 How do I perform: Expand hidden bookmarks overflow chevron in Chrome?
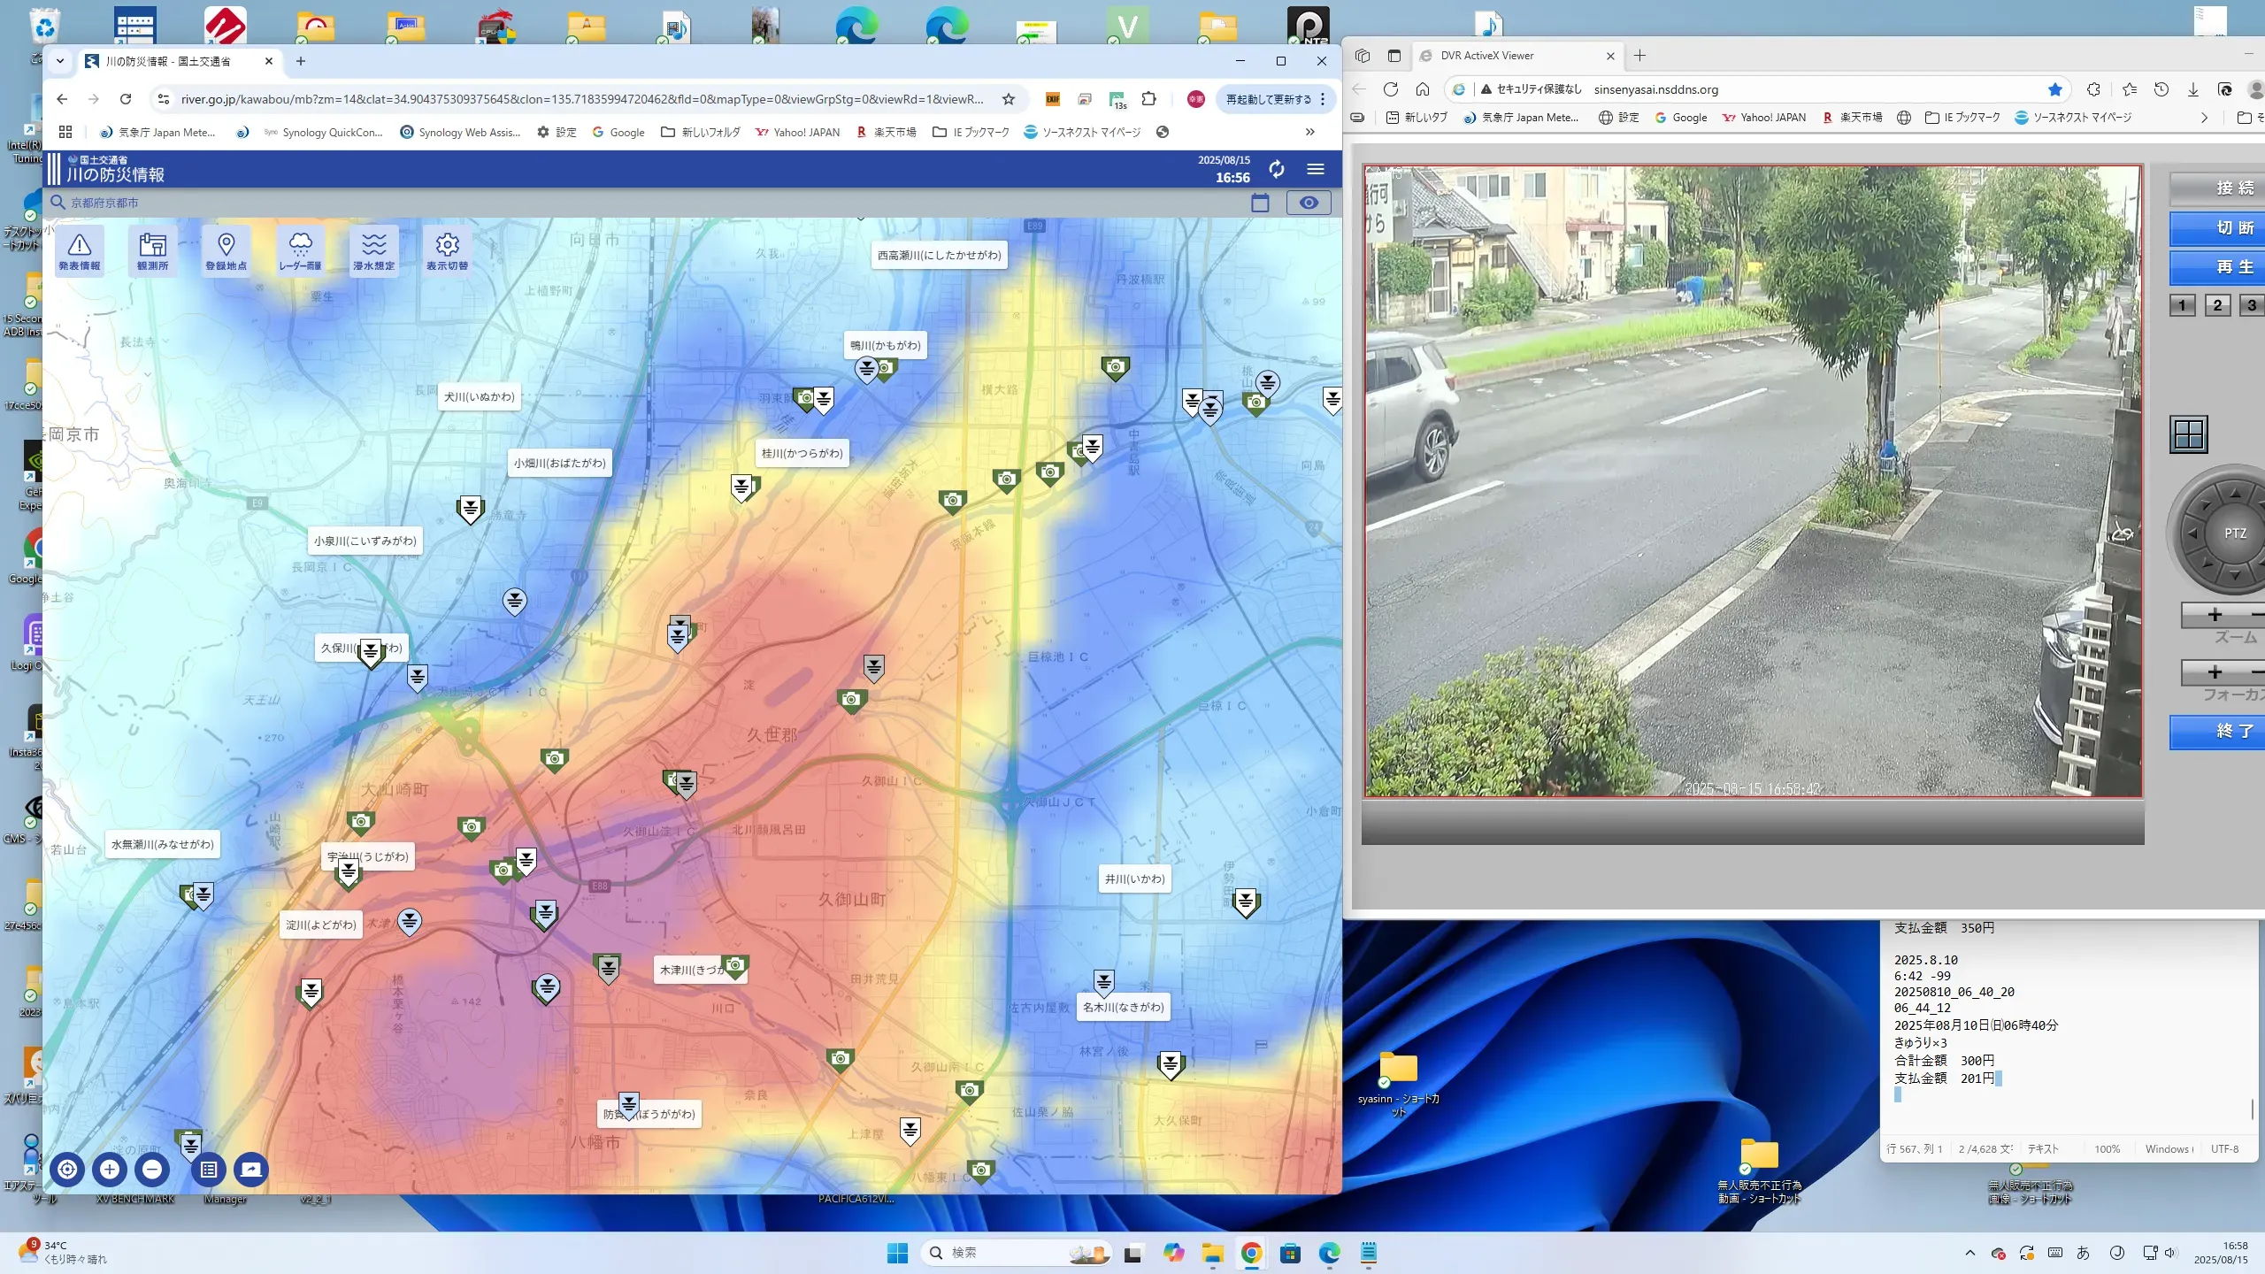tap(1309, 132)
